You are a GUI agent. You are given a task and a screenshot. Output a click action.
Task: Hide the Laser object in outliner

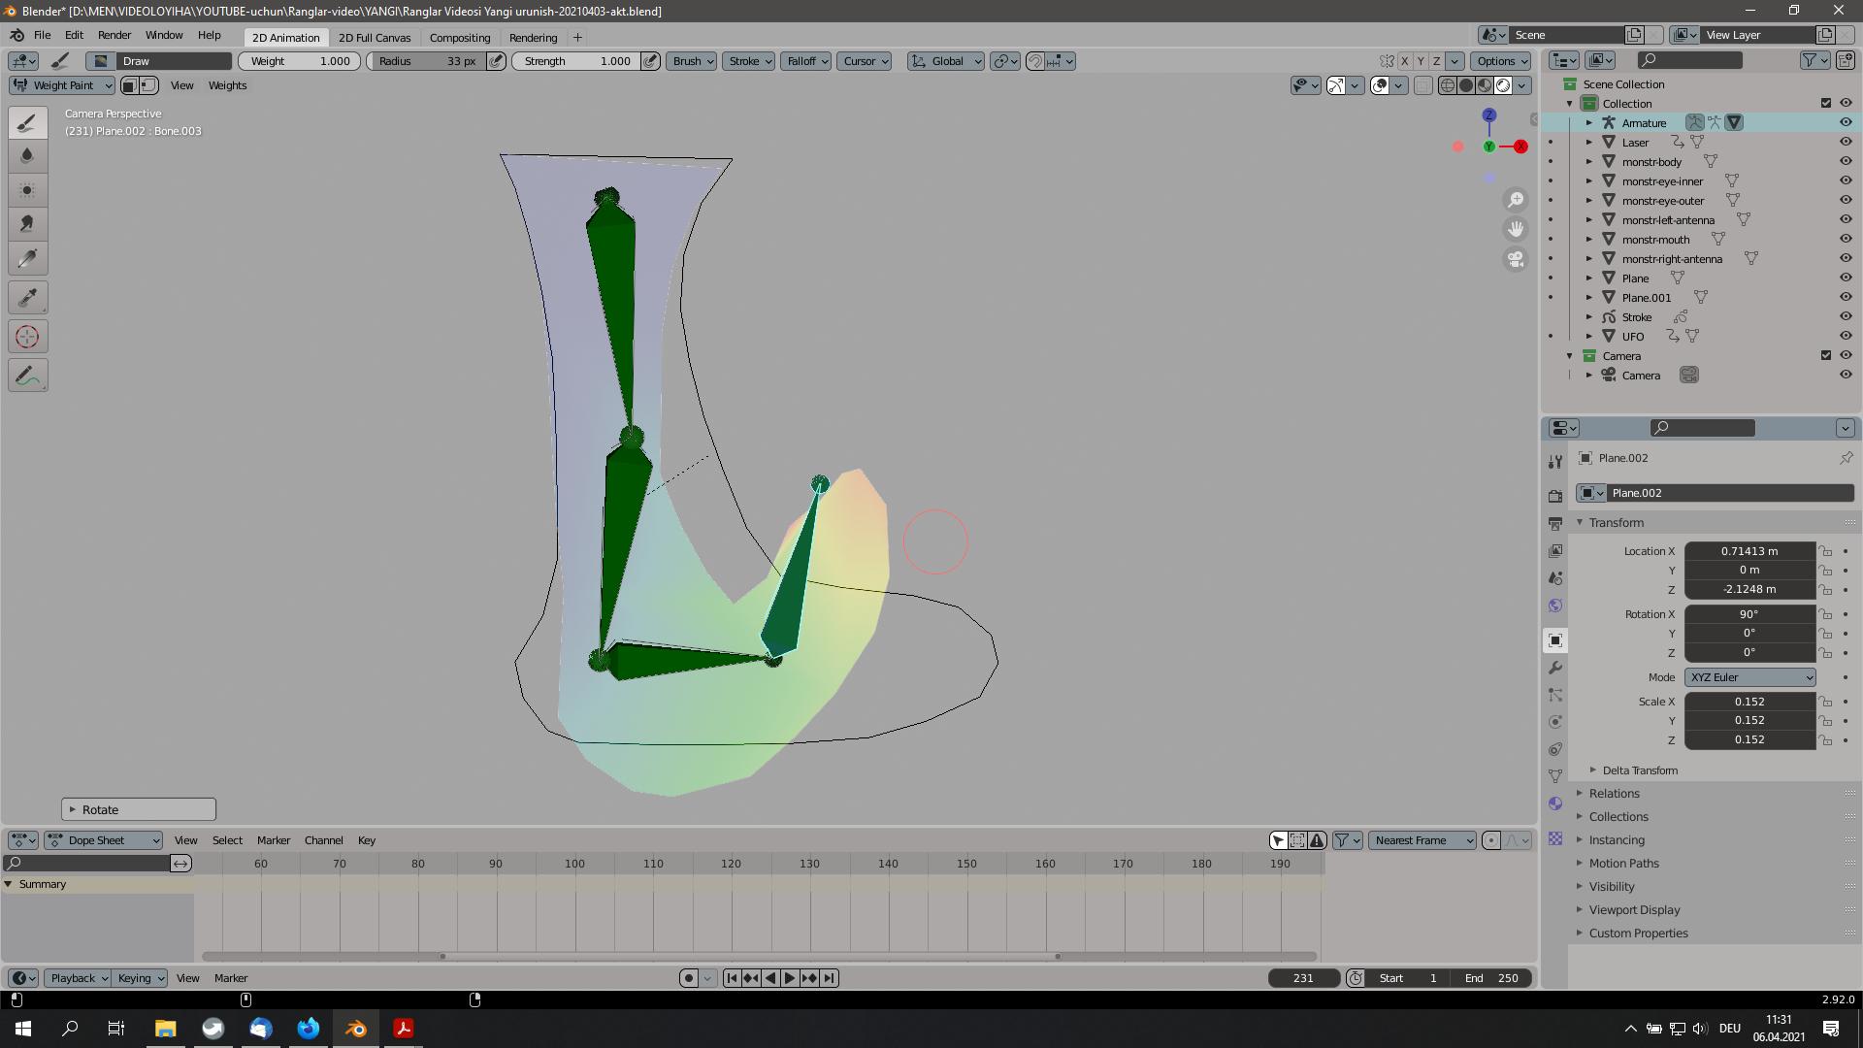click(1846, 142)
